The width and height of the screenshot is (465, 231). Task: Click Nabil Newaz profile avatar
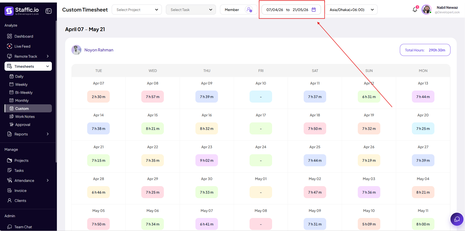point(426,10)
